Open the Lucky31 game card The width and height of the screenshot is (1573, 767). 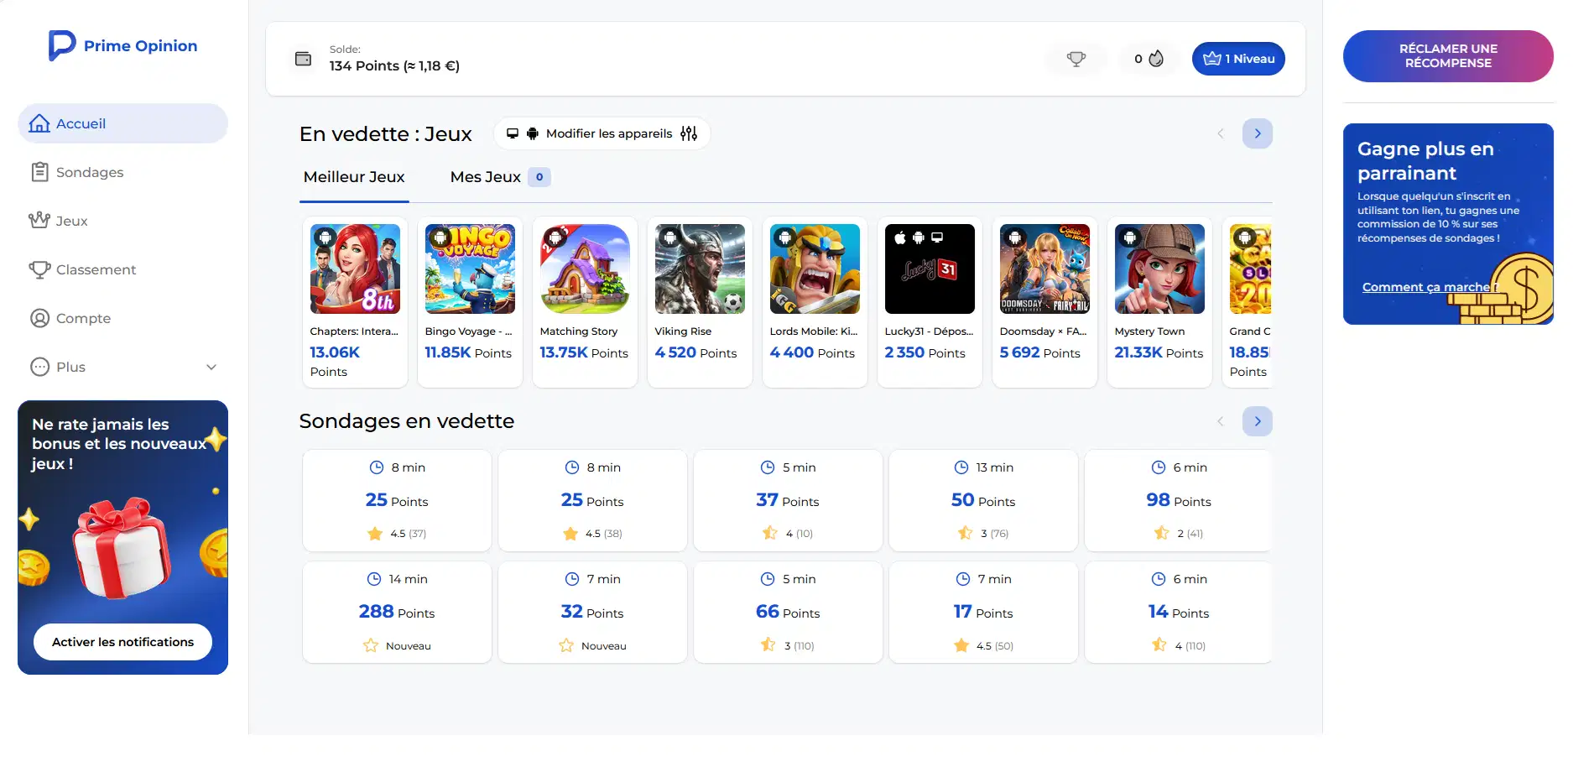(930, 302)
